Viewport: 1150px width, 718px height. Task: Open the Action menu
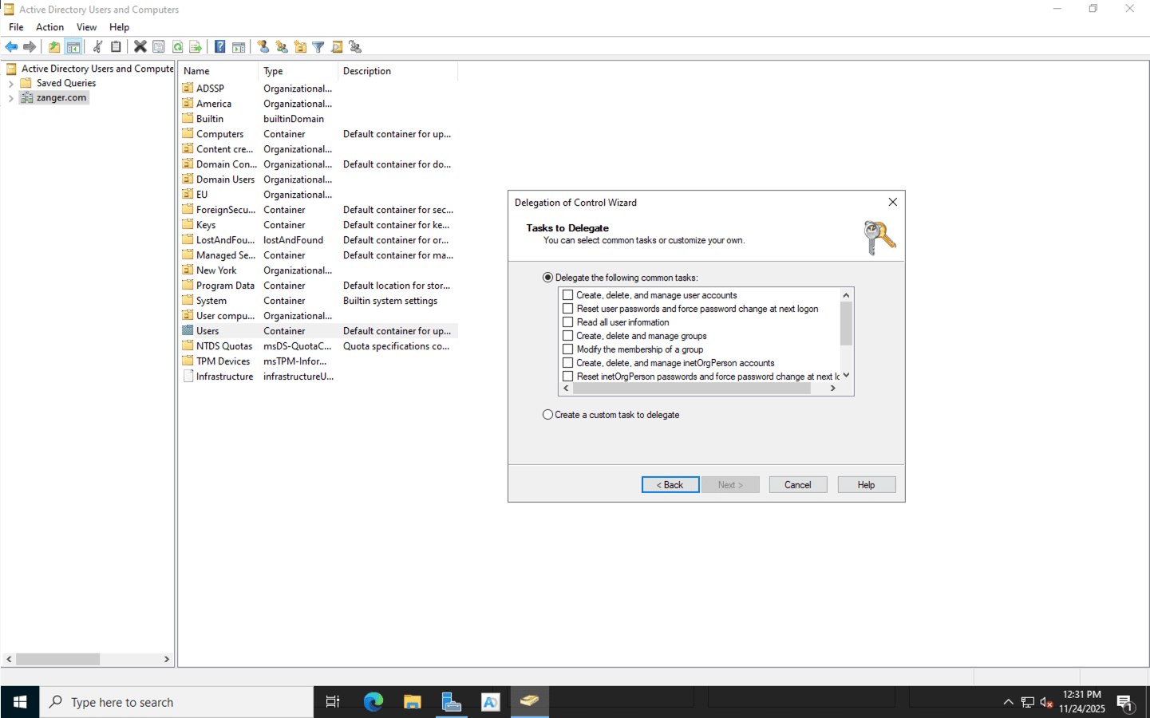click(x=49, y=27)
